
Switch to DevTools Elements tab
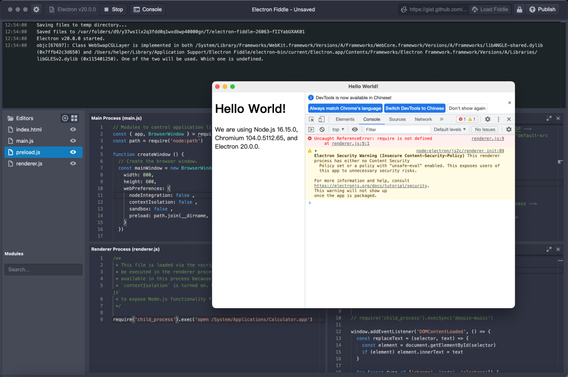click(x=345, y=119)
